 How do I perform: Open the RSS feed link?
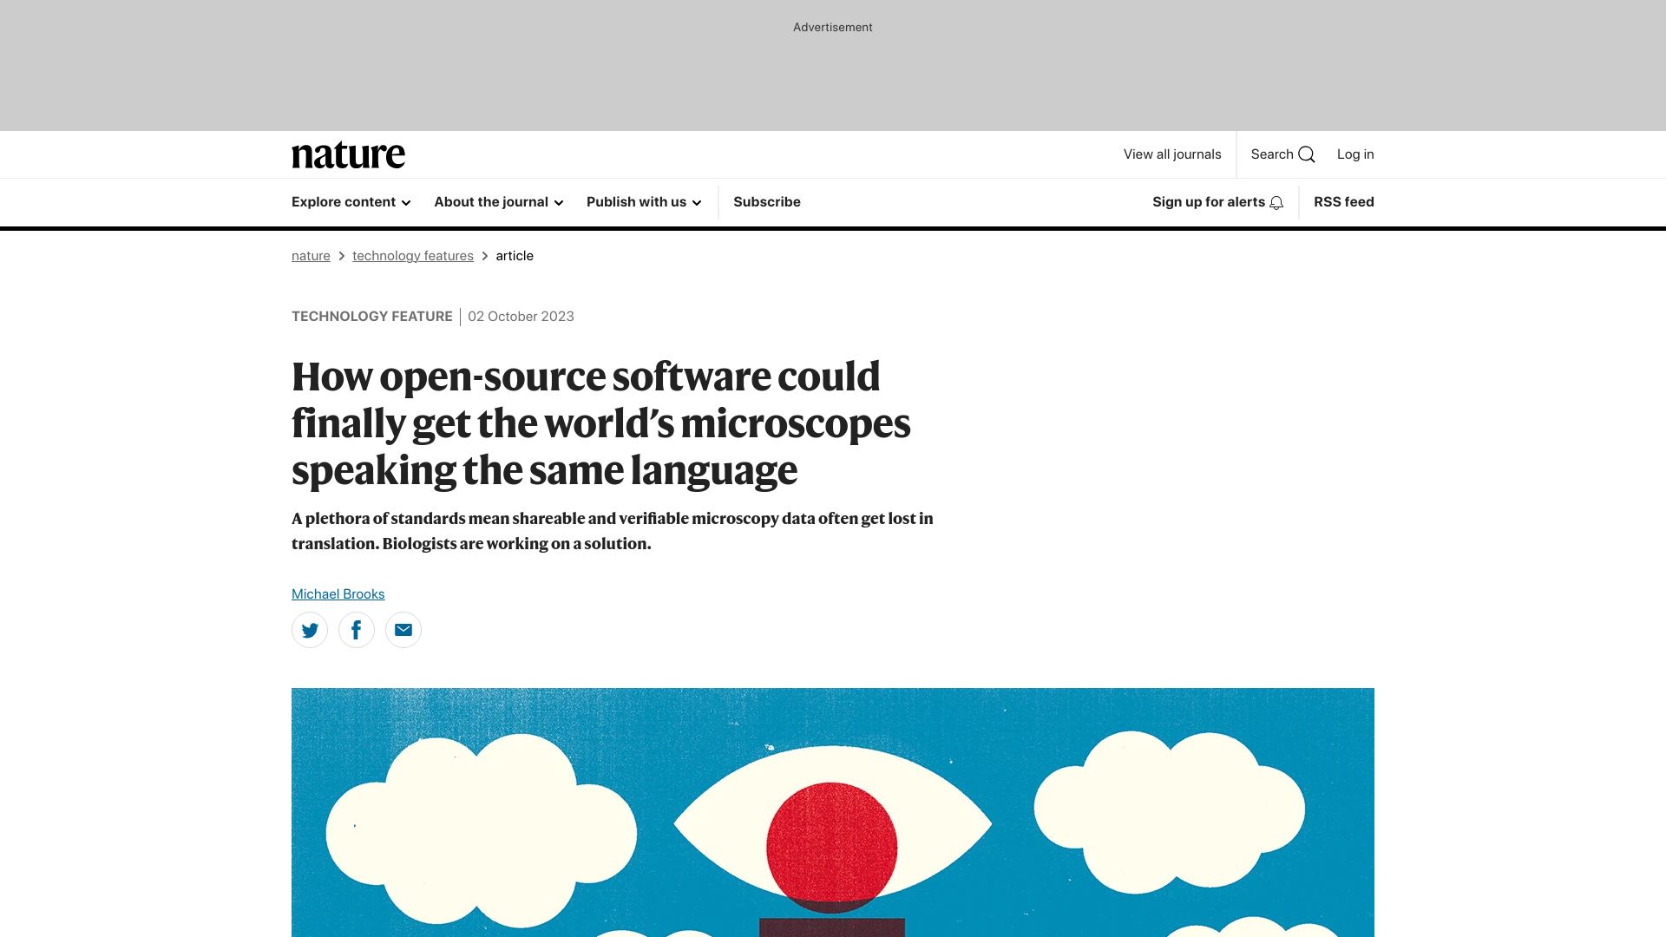click(x=1344, y=202)
